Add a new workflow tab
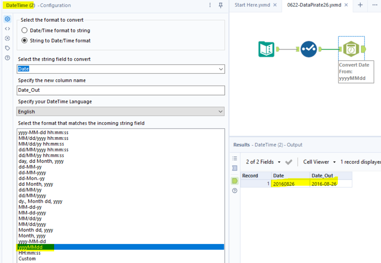This screenshot has width=381, height=263. 360,5
